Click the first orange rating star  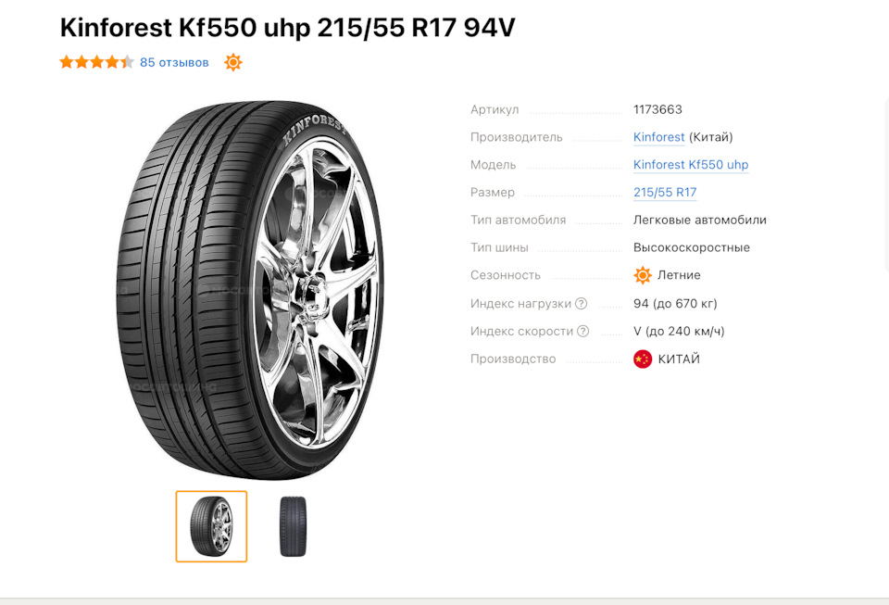point(67,62)
